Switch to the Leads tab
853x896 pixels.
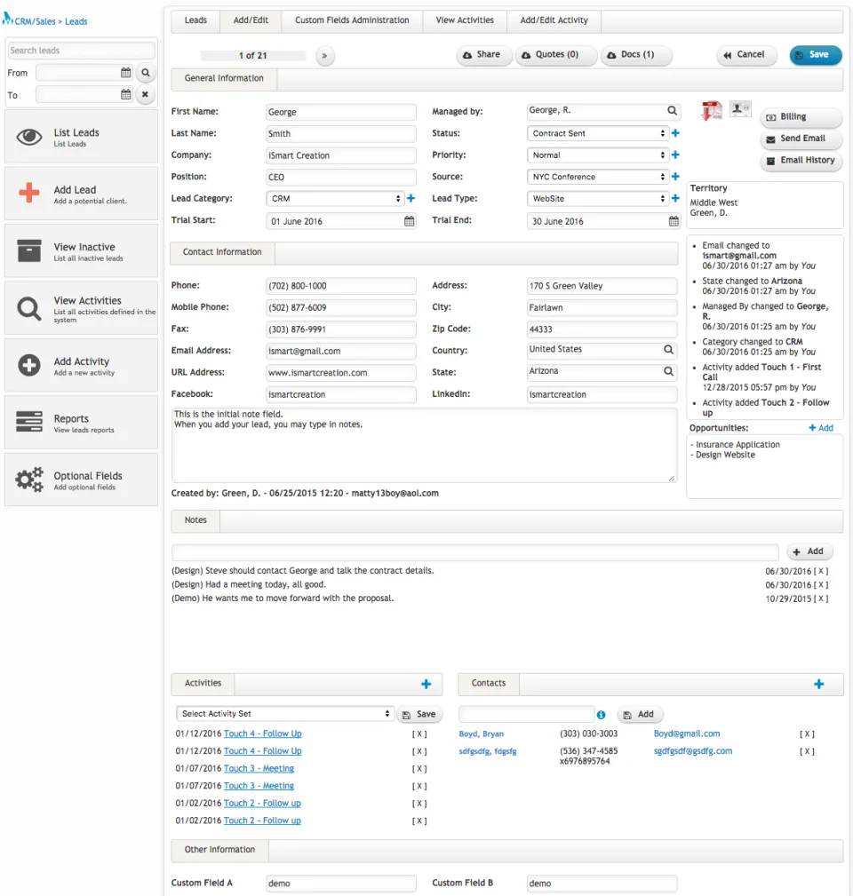coord(195,20)
